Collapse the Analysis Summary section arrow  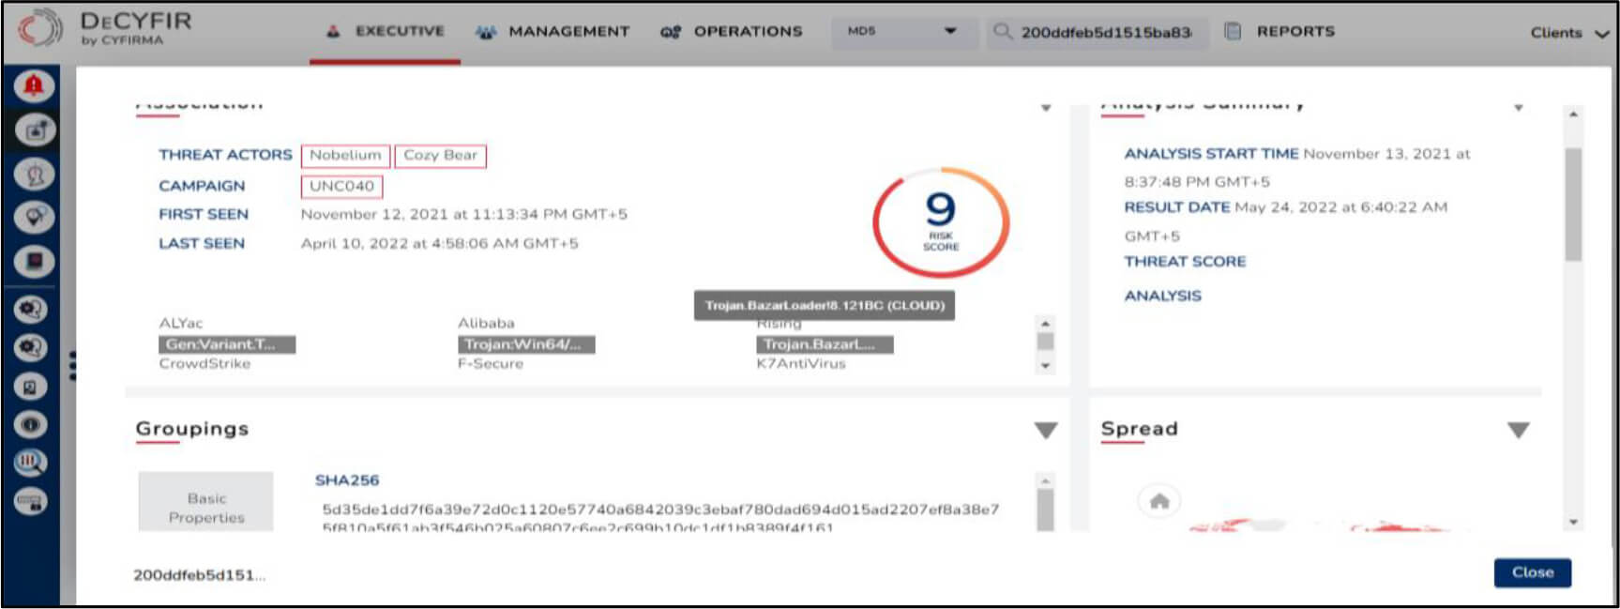1519,108
